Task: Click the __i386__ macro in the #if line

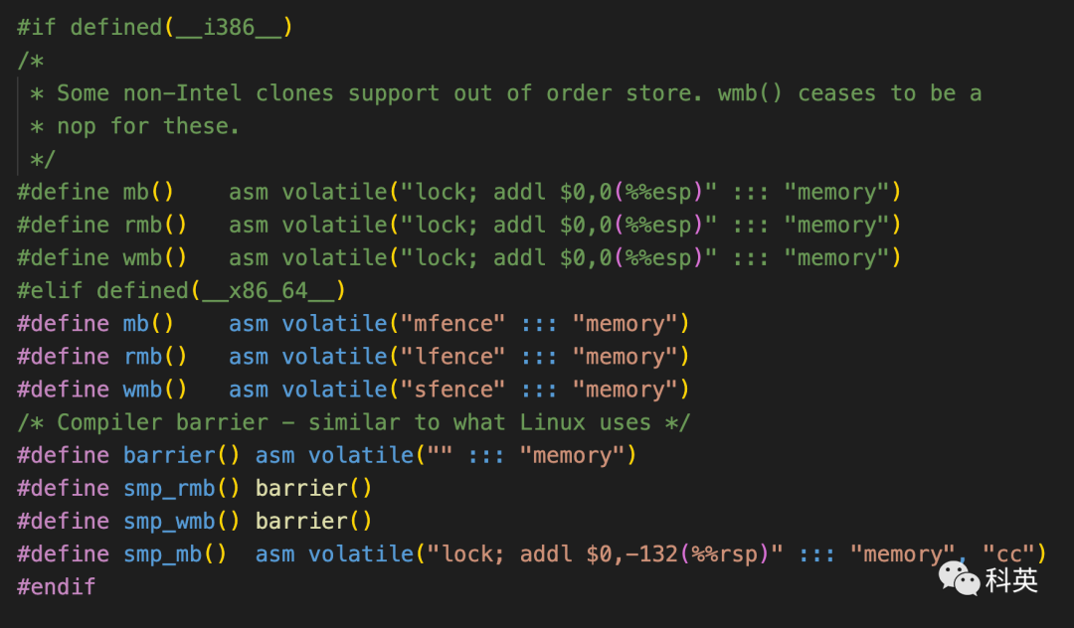Action: pos(229,27)
